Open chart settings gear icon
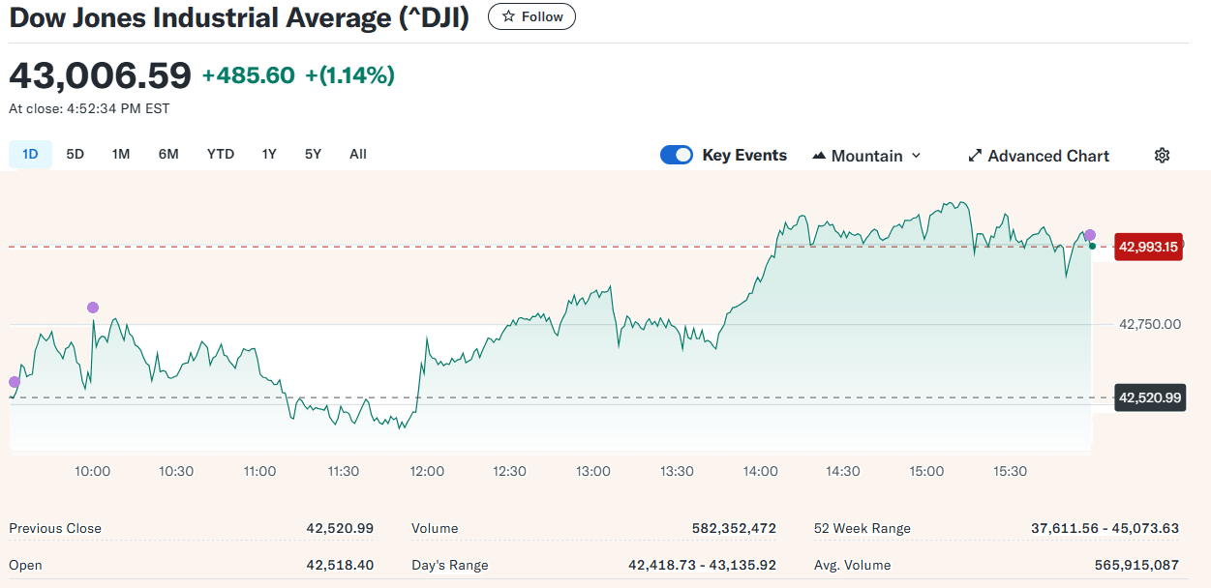Image resolution: width=1211 pixels, height=588 pixels. (1163, 156)
